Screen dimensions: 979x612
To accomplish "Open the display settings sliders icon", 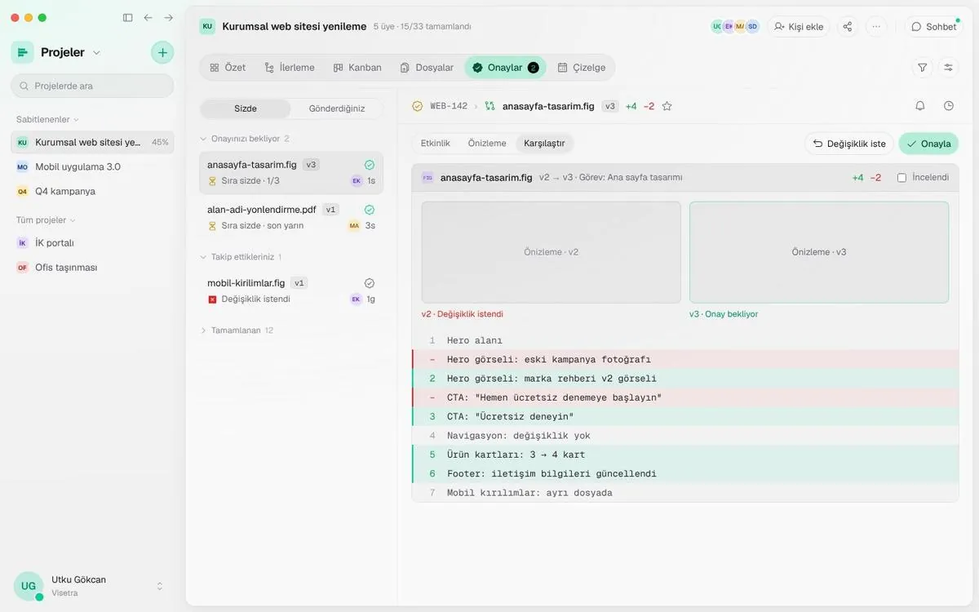I will [948, 68].
